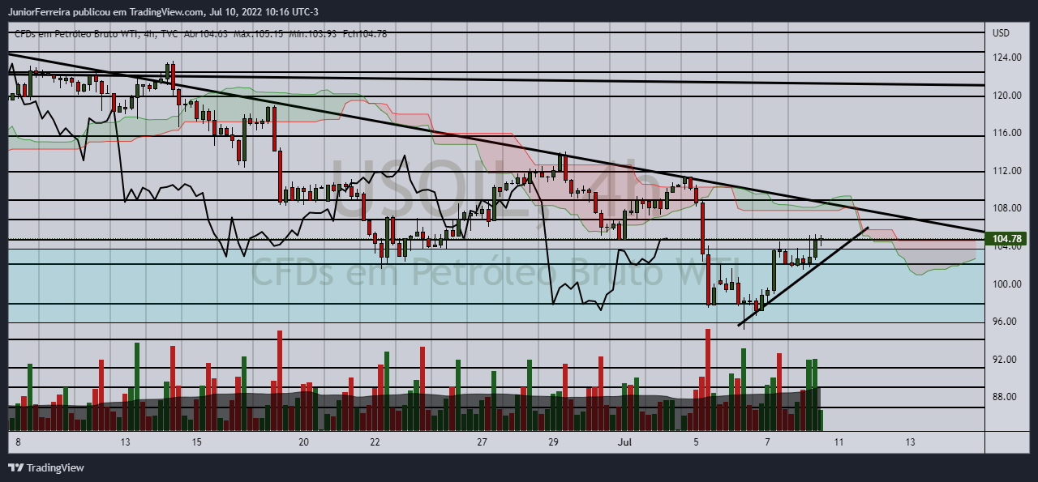Click the date label 22 on the time axis
This screenshot has width=1038, height=482.
(x=375, y=442)
